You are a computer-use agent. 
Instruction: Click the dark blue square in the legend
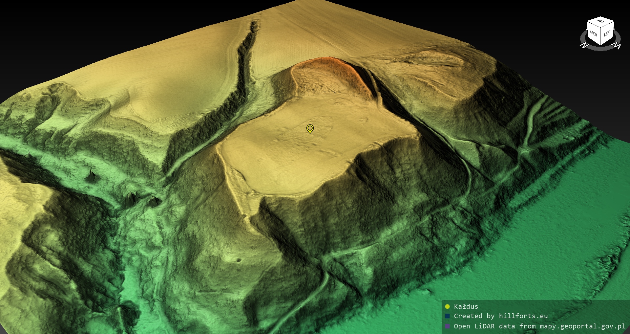click(447, 316)
